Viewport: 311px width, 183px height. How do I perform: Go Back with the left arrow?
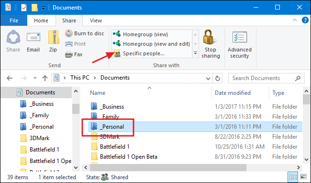pos(10,78)
